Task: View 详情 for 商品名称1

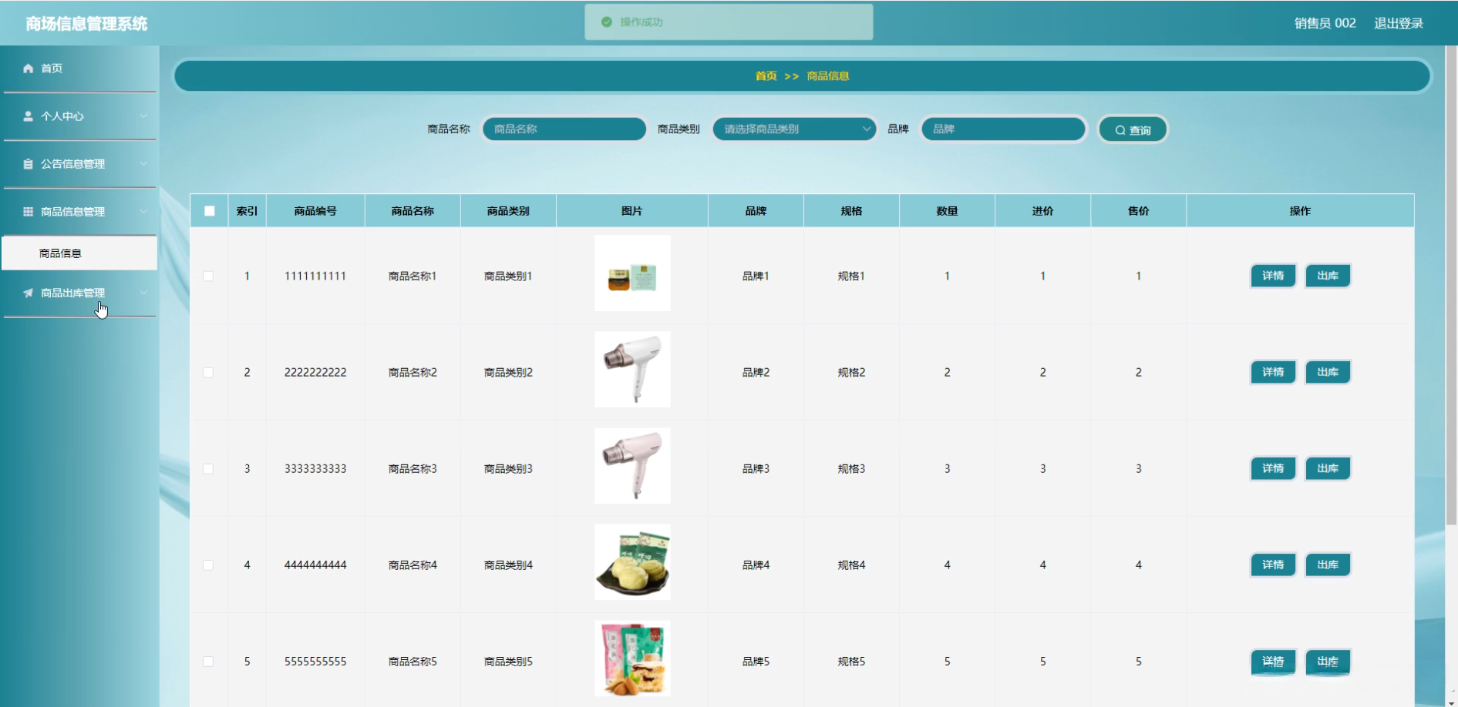Action: pyautogui.click(x=1273, y=276)
